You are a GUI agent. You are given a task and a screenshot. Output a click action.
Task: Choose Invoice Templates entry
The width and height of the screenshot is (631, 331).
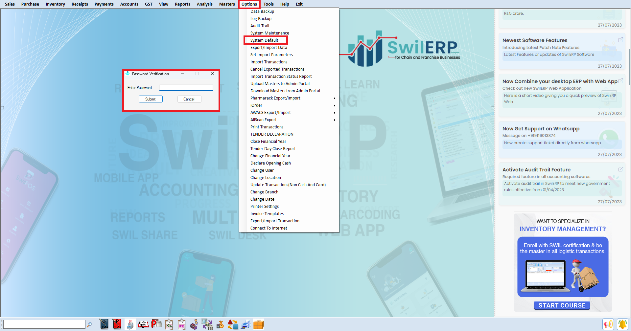point(267,214)
